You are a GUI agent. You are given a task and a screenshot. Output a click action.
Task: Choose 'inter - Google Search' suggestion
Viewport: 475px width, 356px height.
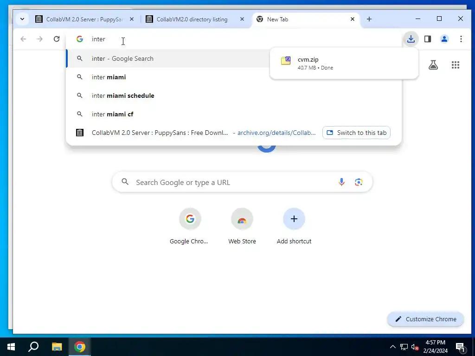pyautogui.click(x=168, y=58)
